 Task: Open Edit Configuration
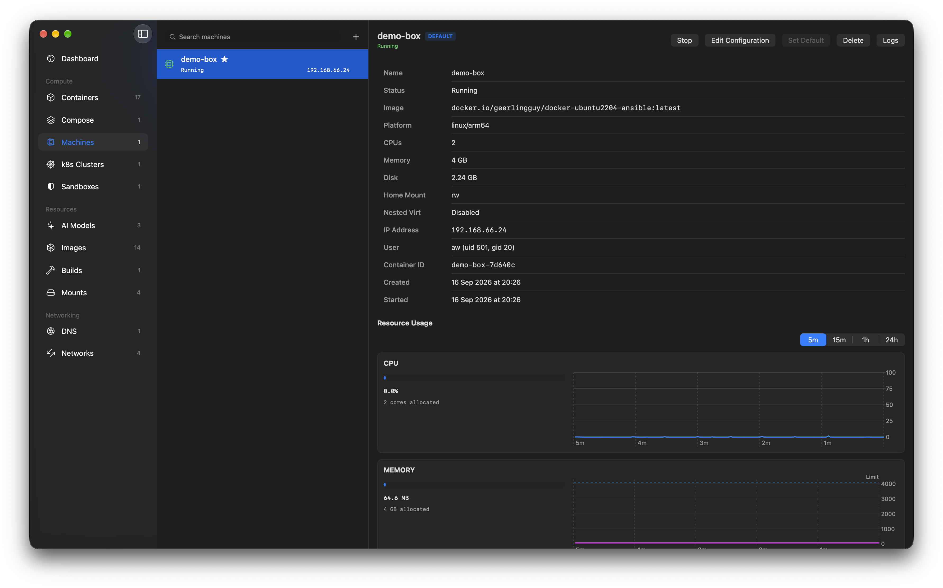click(x=740, y=40)
